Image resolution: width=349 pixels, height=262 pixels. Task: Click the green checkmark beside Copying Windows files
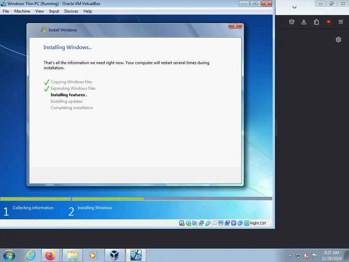pyautogui.click(x=46, y=82)
